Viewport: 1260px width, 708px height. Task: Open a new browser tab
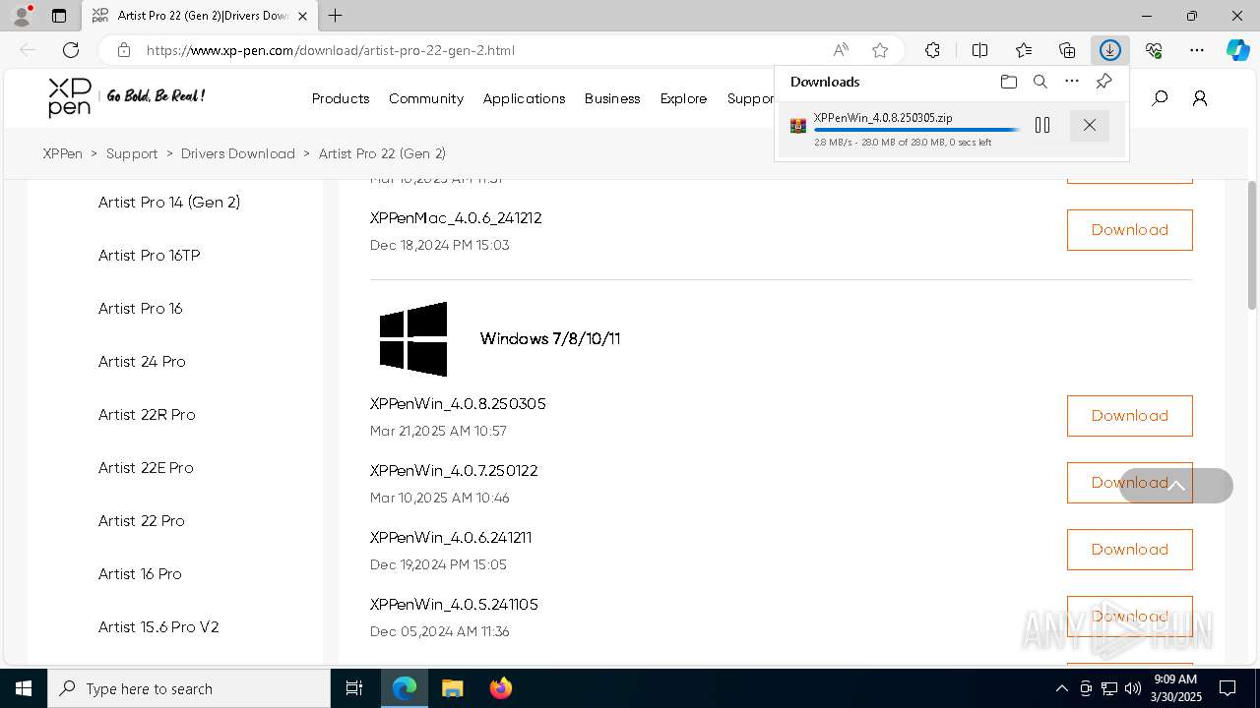335,16
